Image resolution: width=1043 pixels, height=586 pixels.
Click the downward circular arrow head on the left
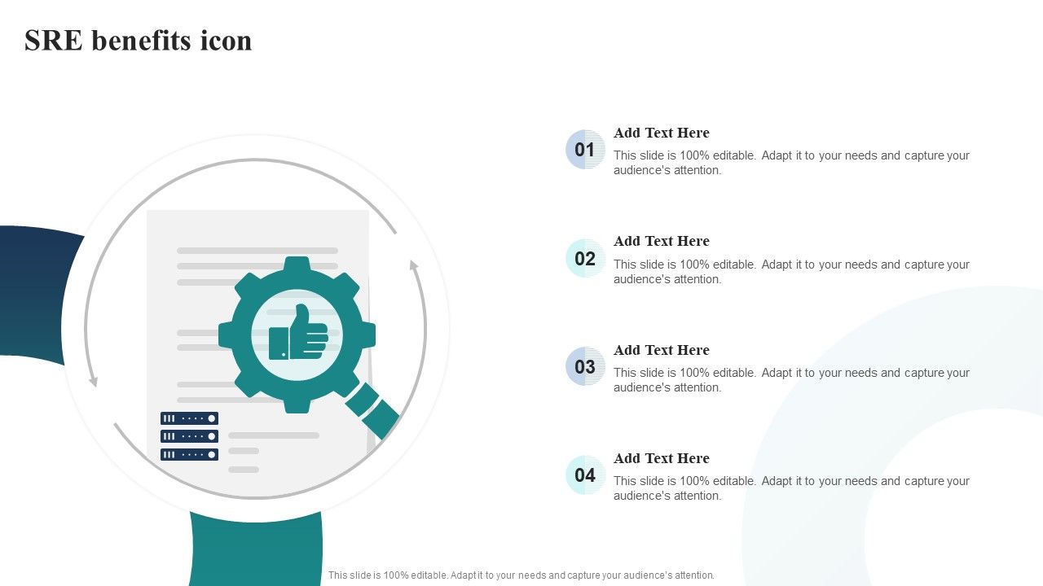[x=93, y=381]
